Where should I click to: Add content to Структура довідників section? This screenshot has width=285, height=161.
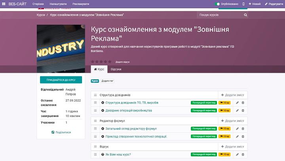232,95
